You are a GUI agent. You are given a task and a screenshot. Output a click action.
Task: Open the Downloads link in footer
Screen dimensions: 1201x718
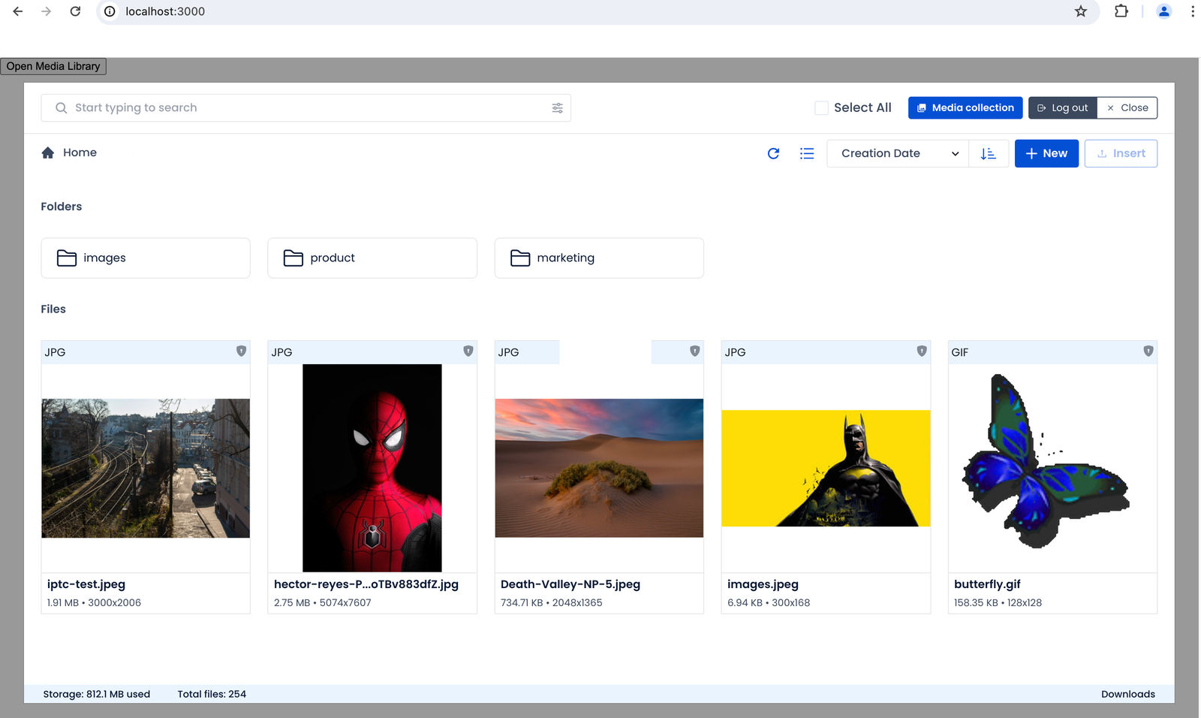point(1127,694)
